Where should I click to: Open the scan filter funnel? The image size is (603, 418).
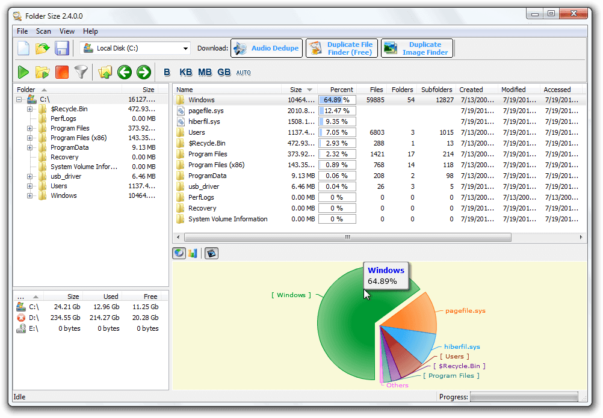[81, 72]
